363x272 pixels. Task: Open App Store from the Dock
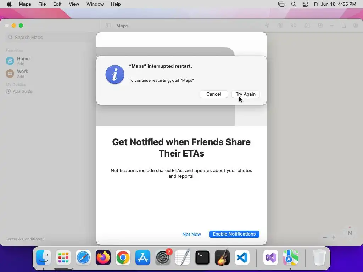[143, 257]
